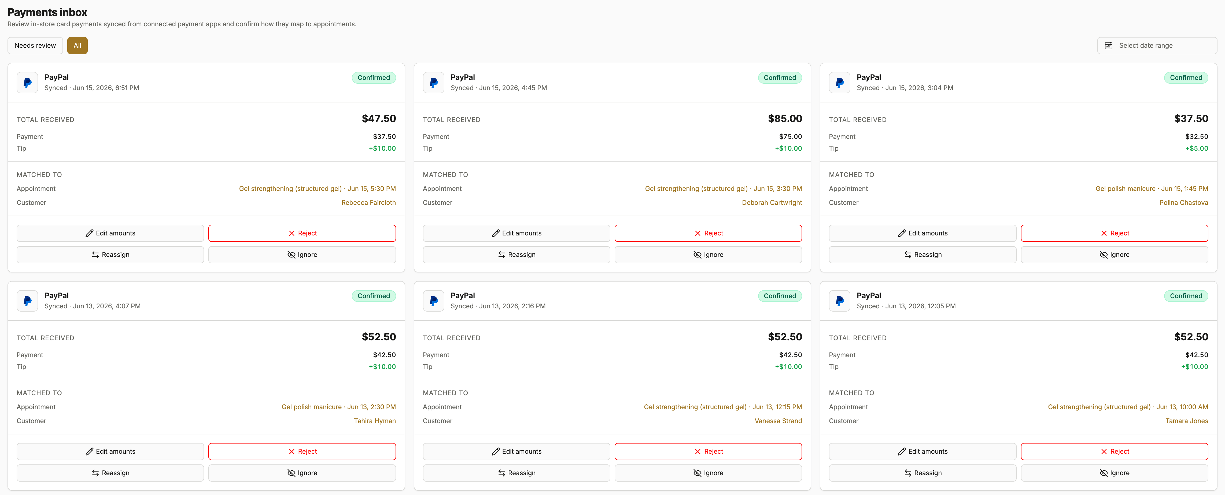
Task: Select the +$5.00 tip on Polina Chastova card
Action: (1197, 148)
